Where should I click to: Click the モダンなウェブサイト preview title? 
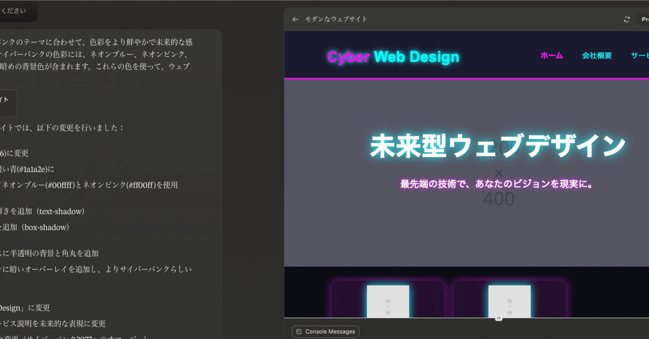[x=336, y=19]
